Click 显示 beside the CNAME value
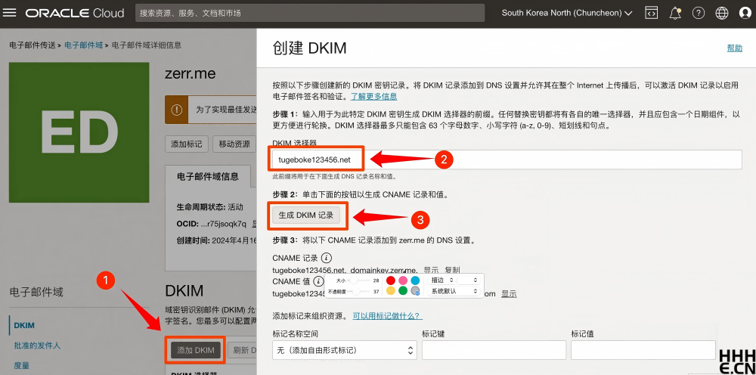 point(509,293)
